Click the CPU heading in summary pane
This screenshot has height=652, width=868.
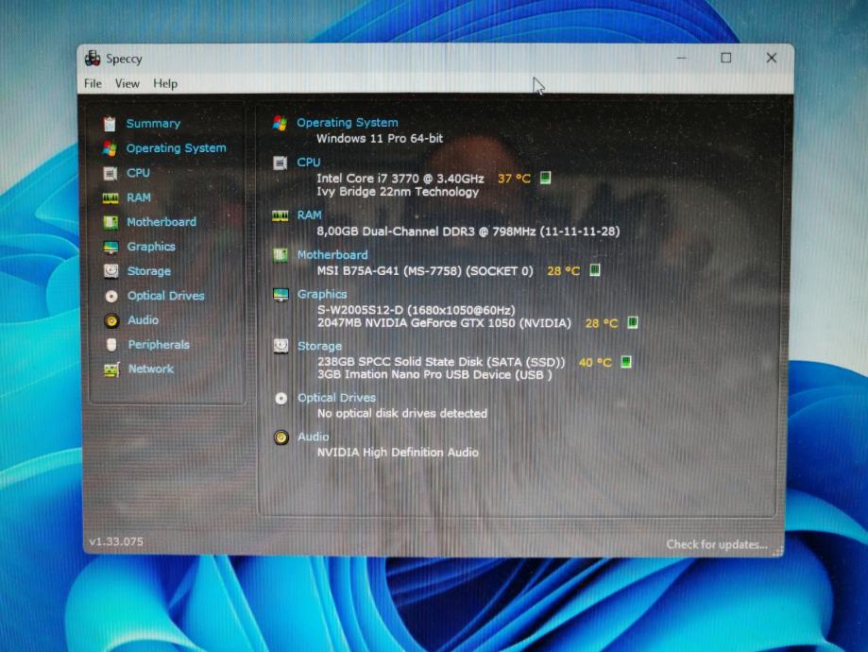[x=308, y=163]
